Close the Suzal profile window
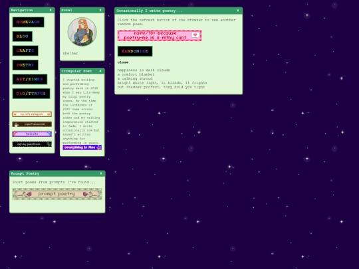 point(100,10)
